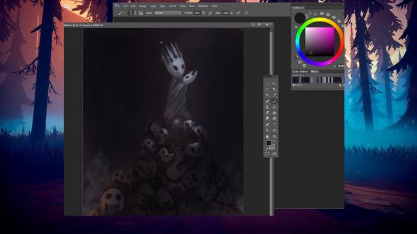Toggle pressure for brush size
Screen dimensions: 417x234
[x=246, y=13]
